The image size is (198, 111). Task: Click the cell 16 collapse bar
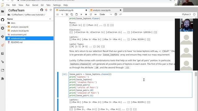[58, 85]
